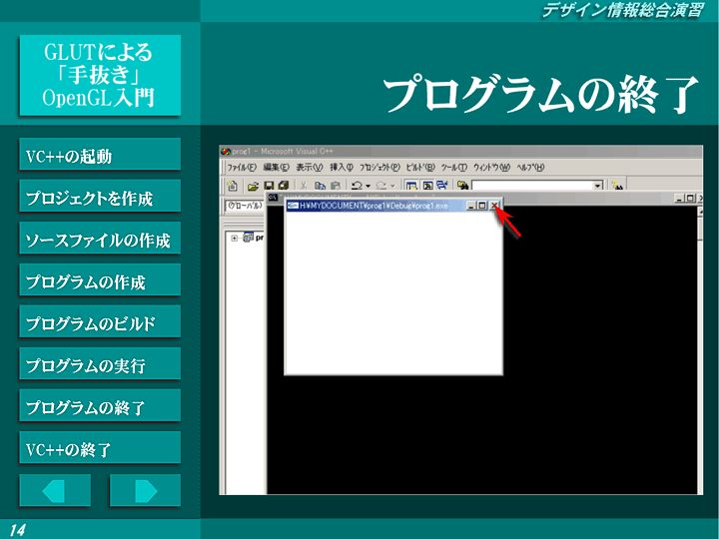
Task: Open the Window List toolbar icon
Action: pos(442,186)
